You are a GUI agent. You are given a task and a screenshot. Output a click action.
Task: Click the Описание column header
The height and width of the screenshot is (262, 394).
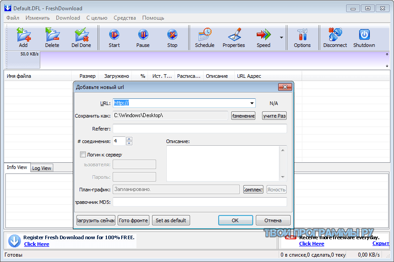[x=219, y=76]
